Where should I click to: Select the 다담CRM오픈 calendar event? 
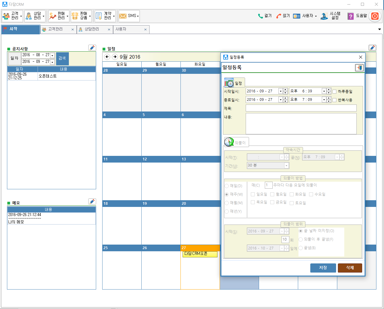[x=200, y=254]
